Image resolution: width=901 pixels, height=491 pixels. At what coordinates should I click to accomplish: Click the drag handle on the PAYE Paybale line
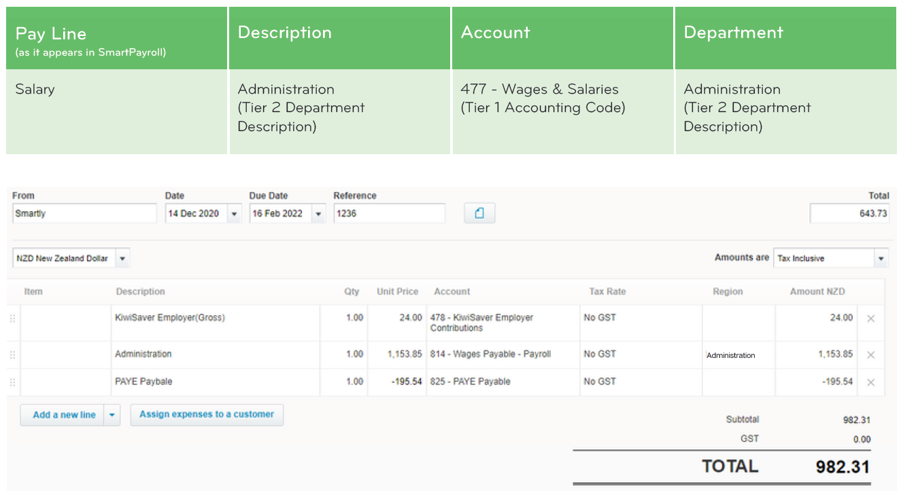pyautogui.click(x=12, y=382)
